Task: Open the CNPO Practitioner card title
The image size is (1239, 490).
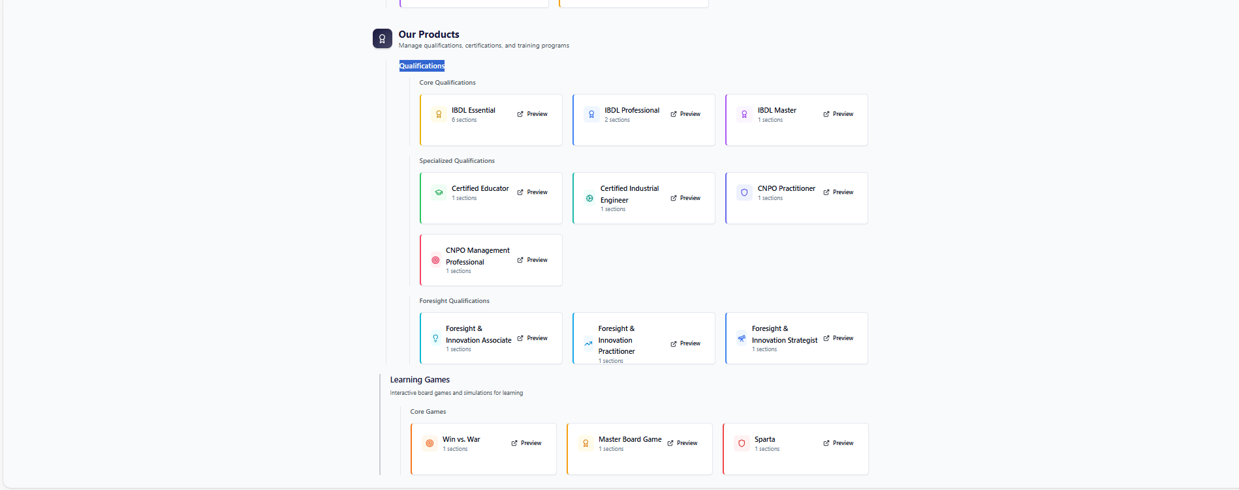Action: [x=786, y=189]
